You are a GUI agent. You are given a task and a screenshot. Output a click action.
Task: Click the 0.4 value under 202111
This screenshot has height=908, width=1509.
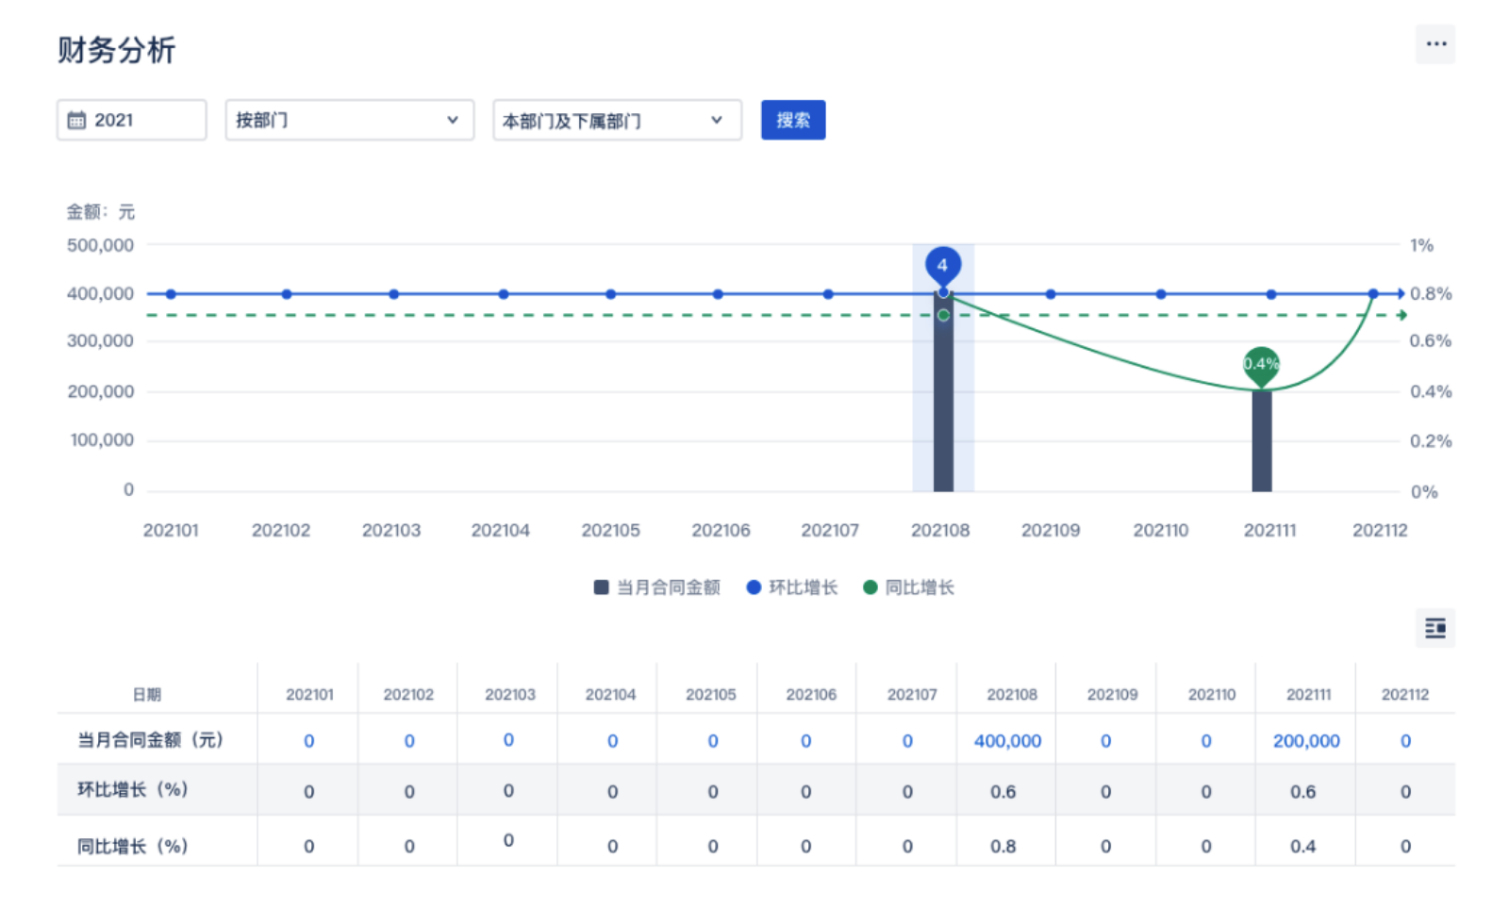click(x=1302, y=847)
